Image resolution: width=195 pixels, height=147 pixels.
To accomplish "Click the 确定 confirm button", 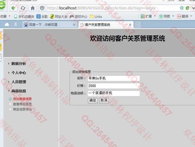I will (93, 101).
